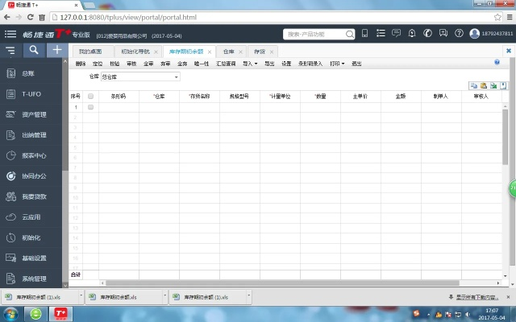Close the 库存期初余额 tab
516x322 pixels.
[x=210, y=52]
